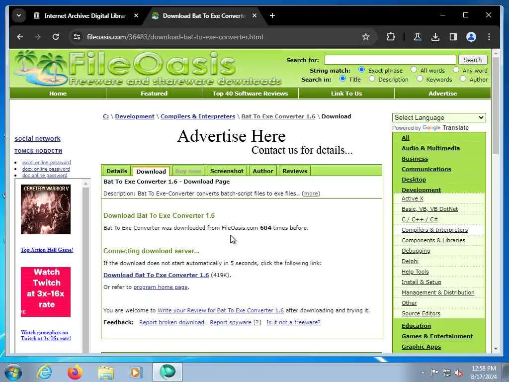Click Report broken download link
Screen dimensions: 509x382
[x=171, y=322]
